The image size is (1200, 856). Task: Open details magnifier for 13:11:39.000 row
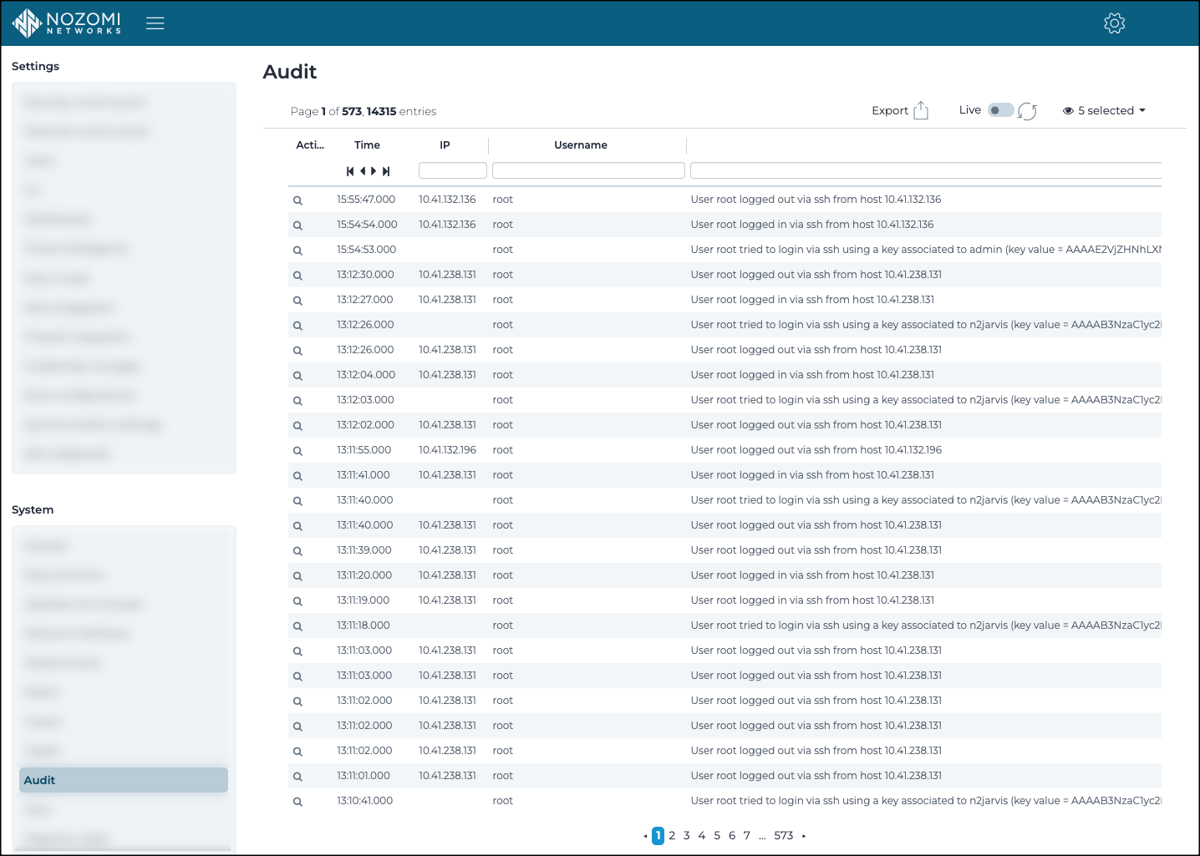[x=297, y=551]
